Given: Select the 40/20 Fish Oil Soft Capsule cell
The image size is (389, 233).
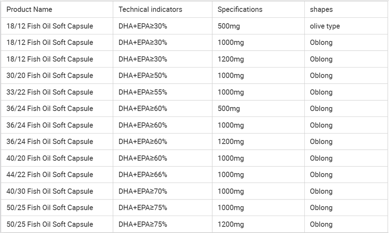Looking at the screenshot, I should tap(50, 158).
